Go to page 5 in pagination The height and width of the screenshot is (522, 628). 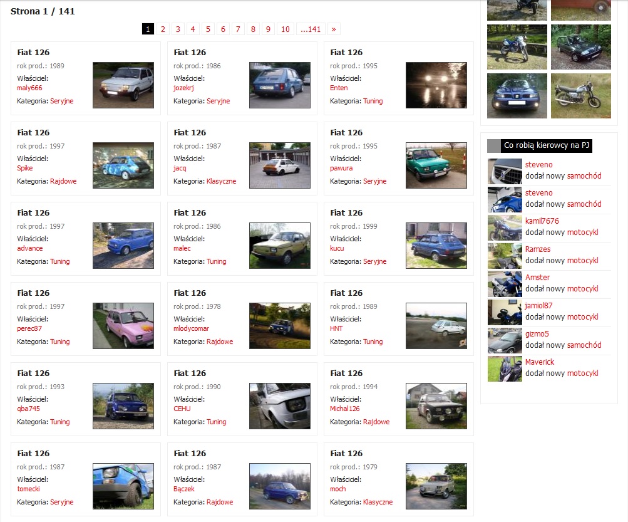point(208,29)
